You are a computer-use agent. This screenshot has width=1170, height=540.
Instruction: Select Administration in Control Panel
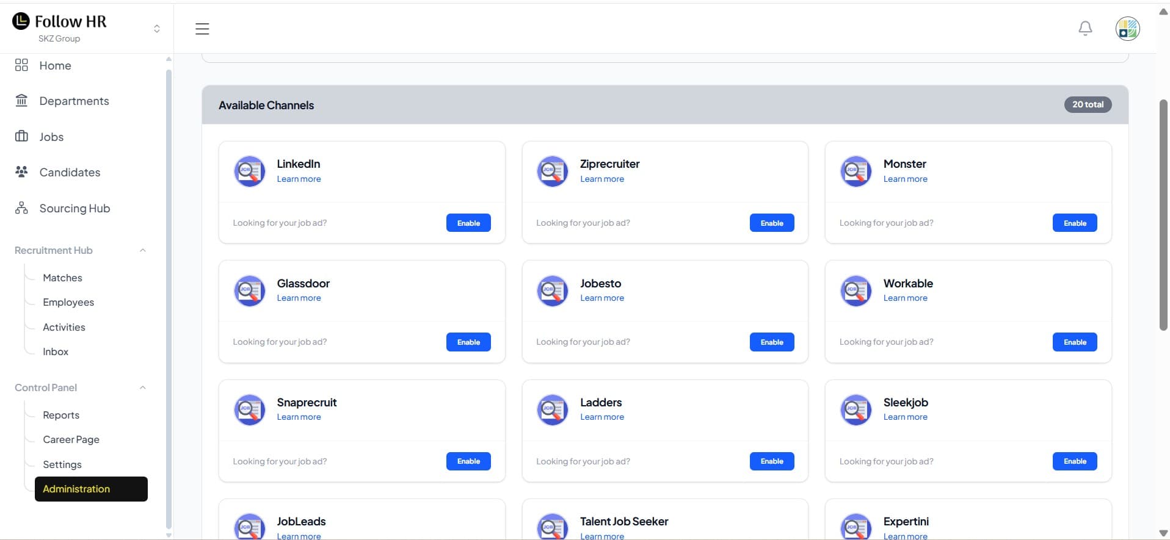tap(91, 489)
